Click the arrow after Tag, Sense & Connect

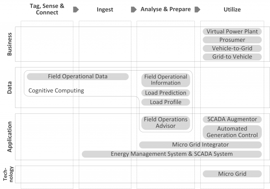click(76, 9)
